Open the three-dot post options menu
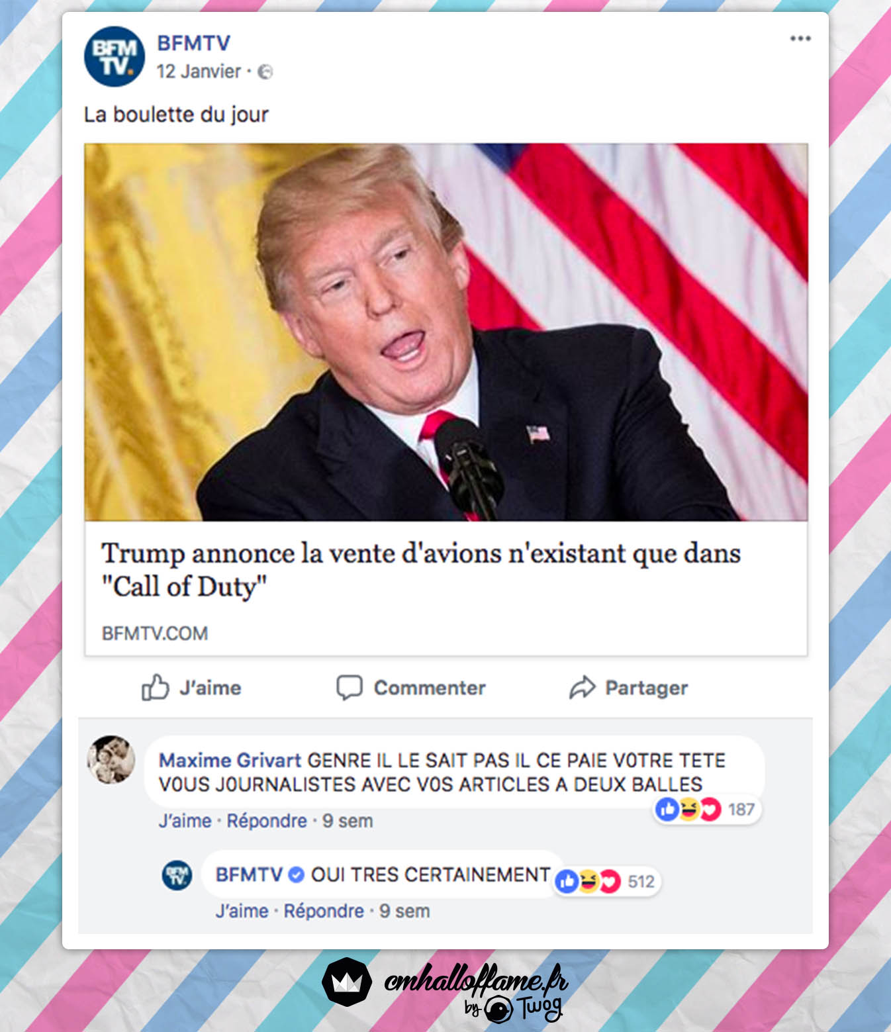This screenshot has width=891, height=1032. tap(800, 38)
